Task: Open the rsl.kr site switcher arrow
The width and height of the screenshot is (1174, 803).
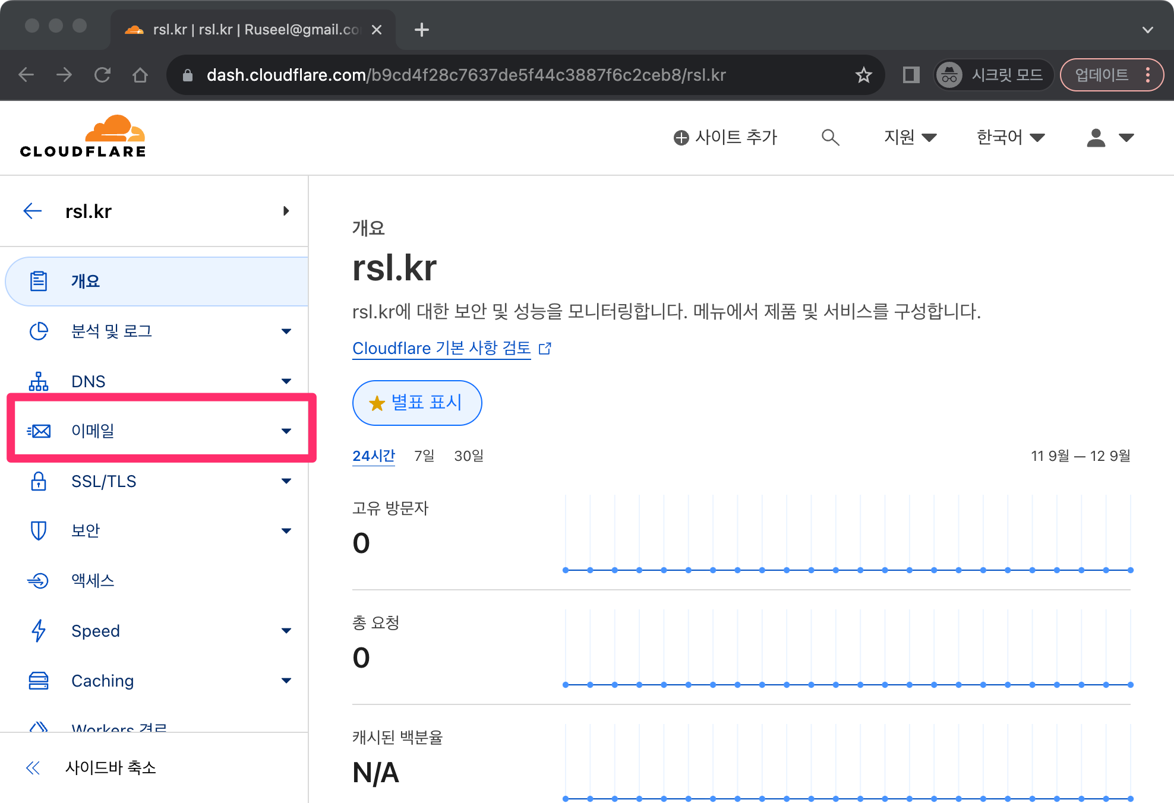Action: coord(286,211)
